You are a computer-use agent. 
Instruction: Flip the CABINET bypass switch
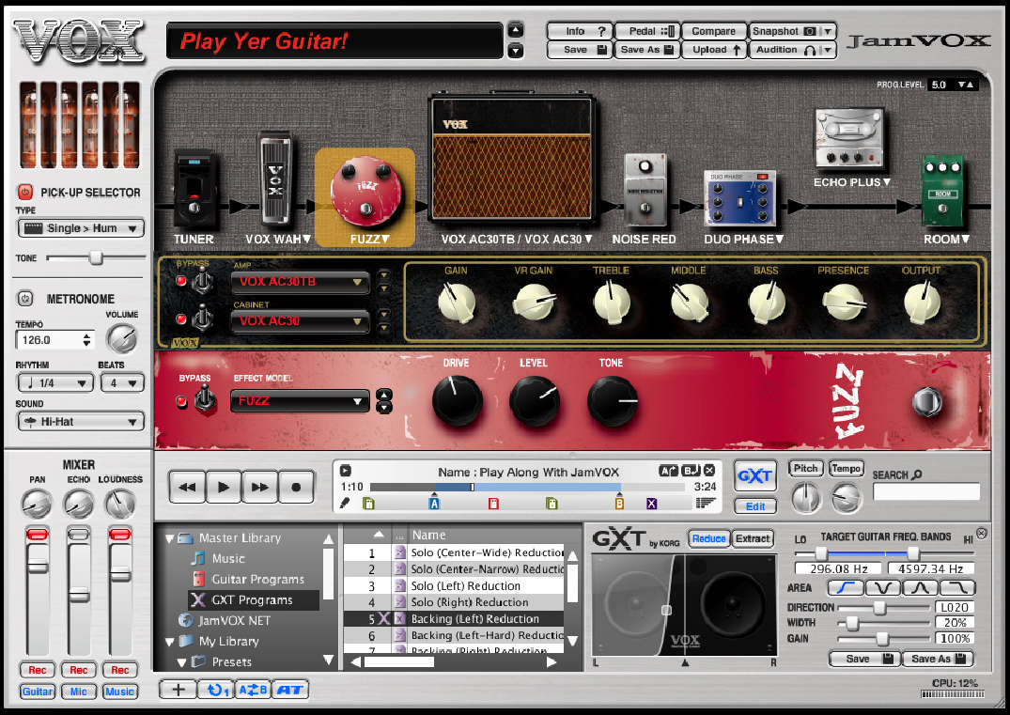tap(203, 319)
